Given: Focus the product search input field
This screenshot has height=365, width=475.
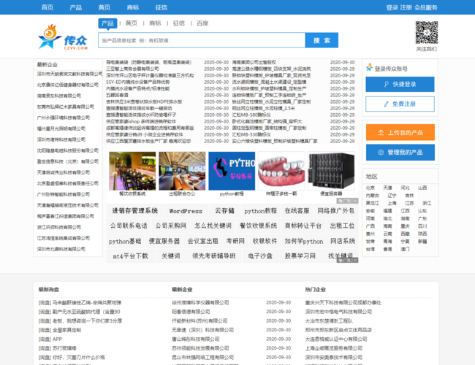Looking at the screenshot, I should coord(202,40).
